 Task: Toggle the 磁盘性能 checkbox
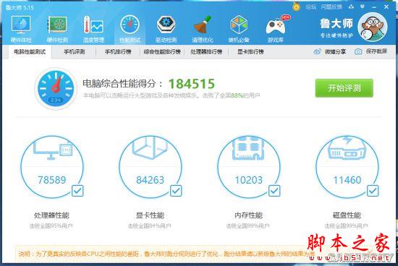pos(373,191)
